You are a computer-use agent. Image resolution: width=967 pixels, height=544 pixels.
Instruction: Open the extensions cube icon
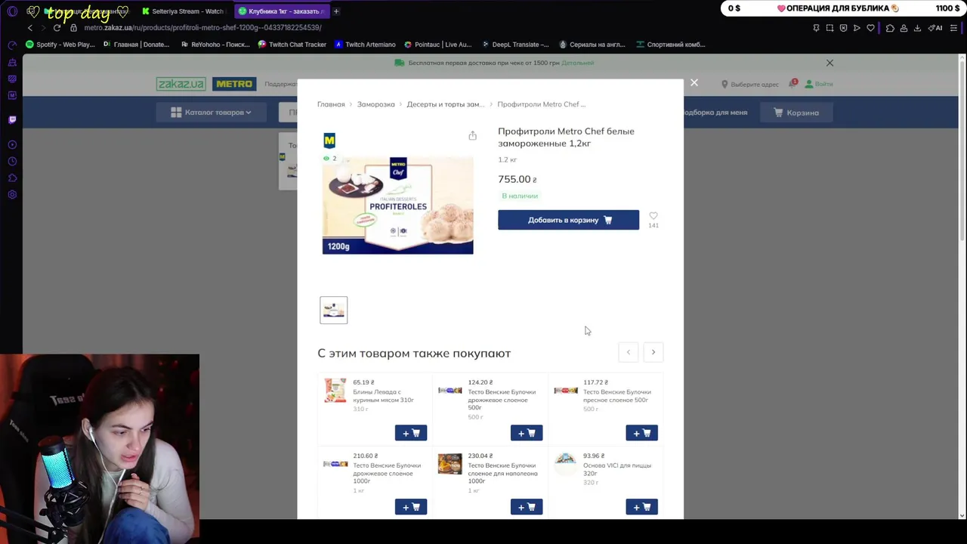pos(890,28)
